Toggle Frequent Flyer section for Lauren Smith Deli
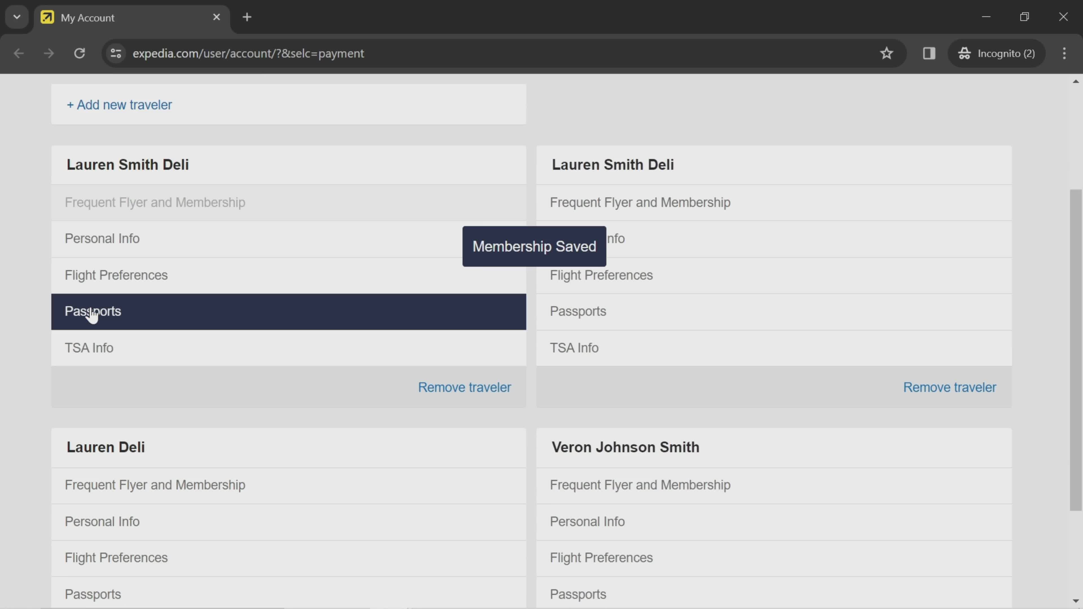Image resolution: width=1083 pixels, height=609 pixels. click(x=155, y=202)
